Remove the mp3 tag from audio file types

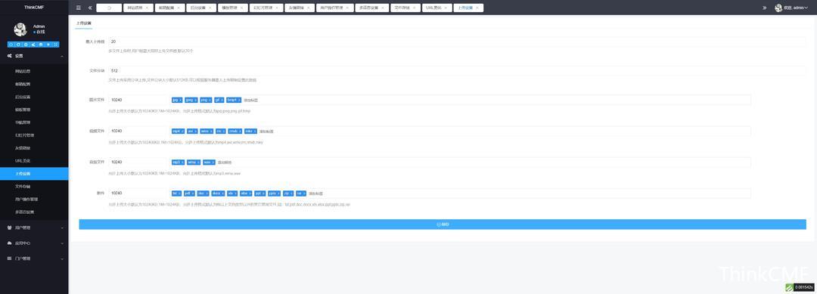tap(182, 162)
